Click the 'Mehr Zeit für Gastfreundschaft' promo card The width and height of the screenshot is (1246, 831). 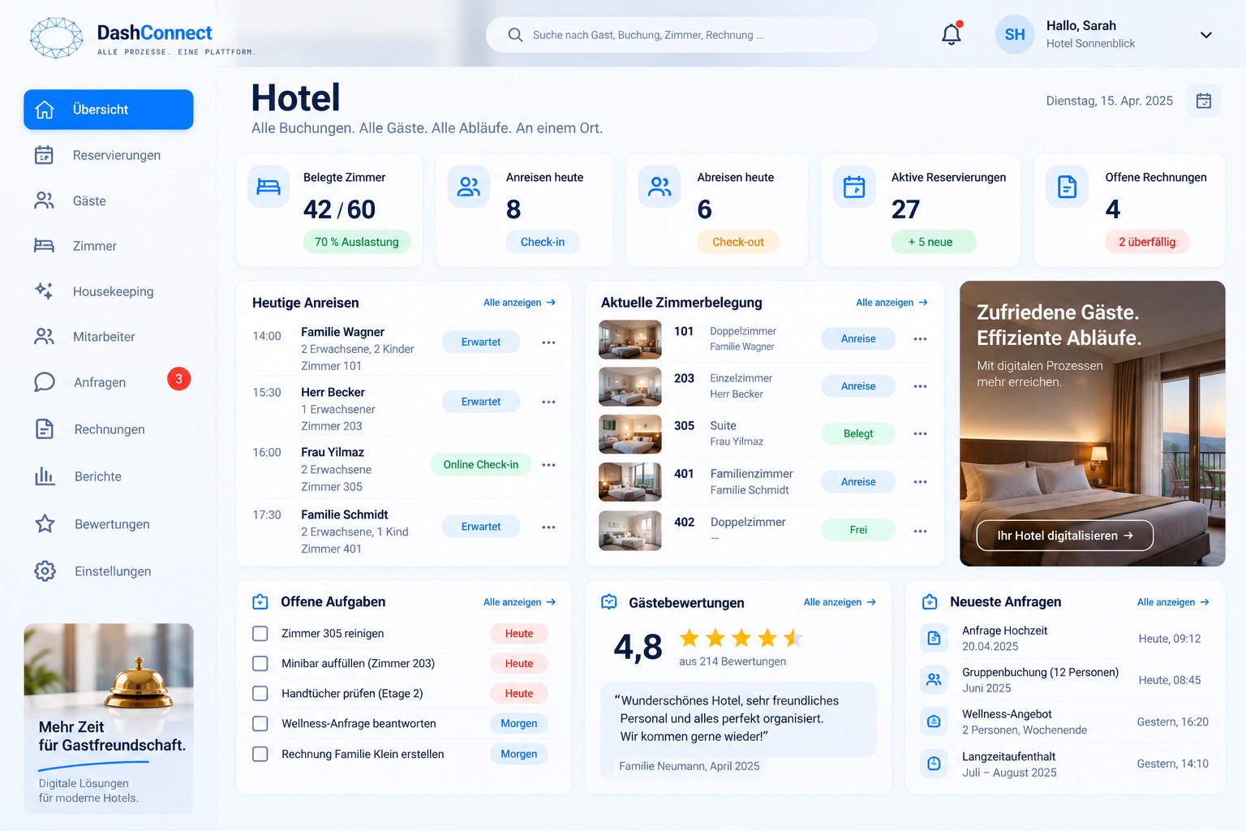click(109, 718)
